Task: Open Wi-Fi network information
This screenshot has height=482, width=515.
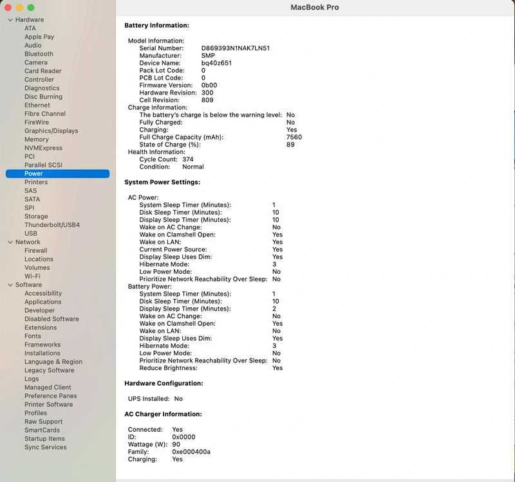Action: (32, 276)
